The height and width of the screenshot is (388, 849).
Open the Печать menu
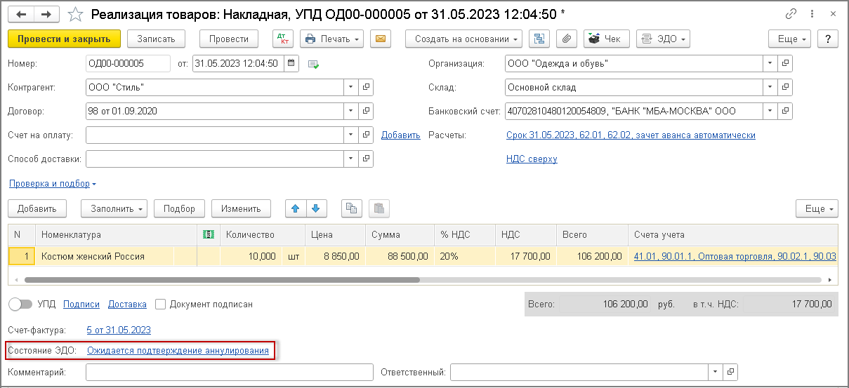[x=331, y=39]
